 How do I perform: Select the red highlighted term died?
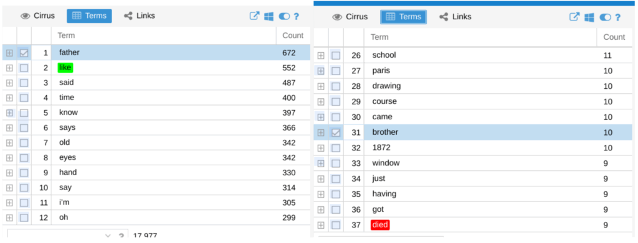(380, 225)
